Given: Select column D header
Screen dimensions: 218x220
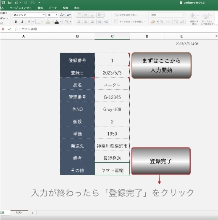Looking at the screenshot, I should point(147,36).
